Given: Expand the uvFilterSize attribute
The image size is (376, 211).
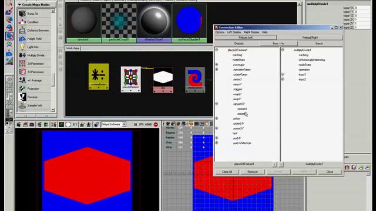Looking at the screenshot, I should coord(217,143).
